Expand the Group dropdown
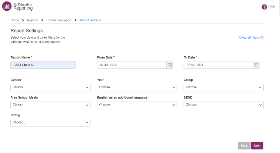This screenshot has height=153, width=280. click(223, 88)
